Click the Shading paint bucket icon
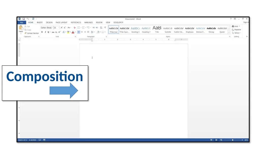Image resolution: width=260 pixels, height=146 pixels. click(98, 32)
